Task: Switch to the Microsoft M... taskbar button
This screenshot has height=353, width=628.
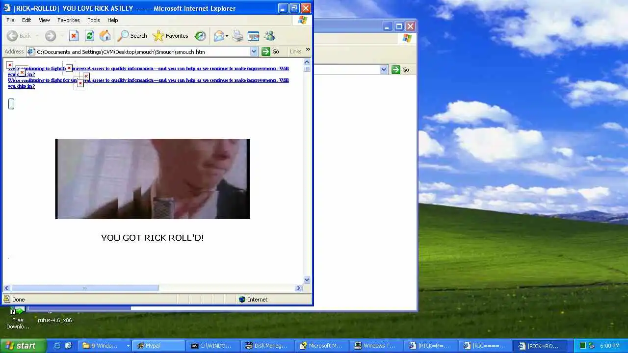Action: (x=322, y=346)
